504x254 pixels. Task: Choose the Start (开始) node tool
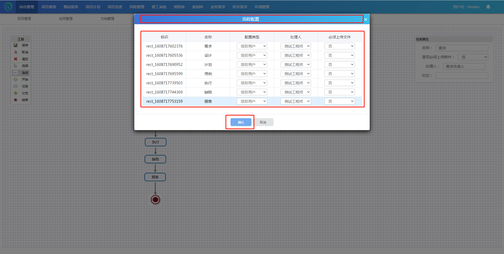pos(16,80)
